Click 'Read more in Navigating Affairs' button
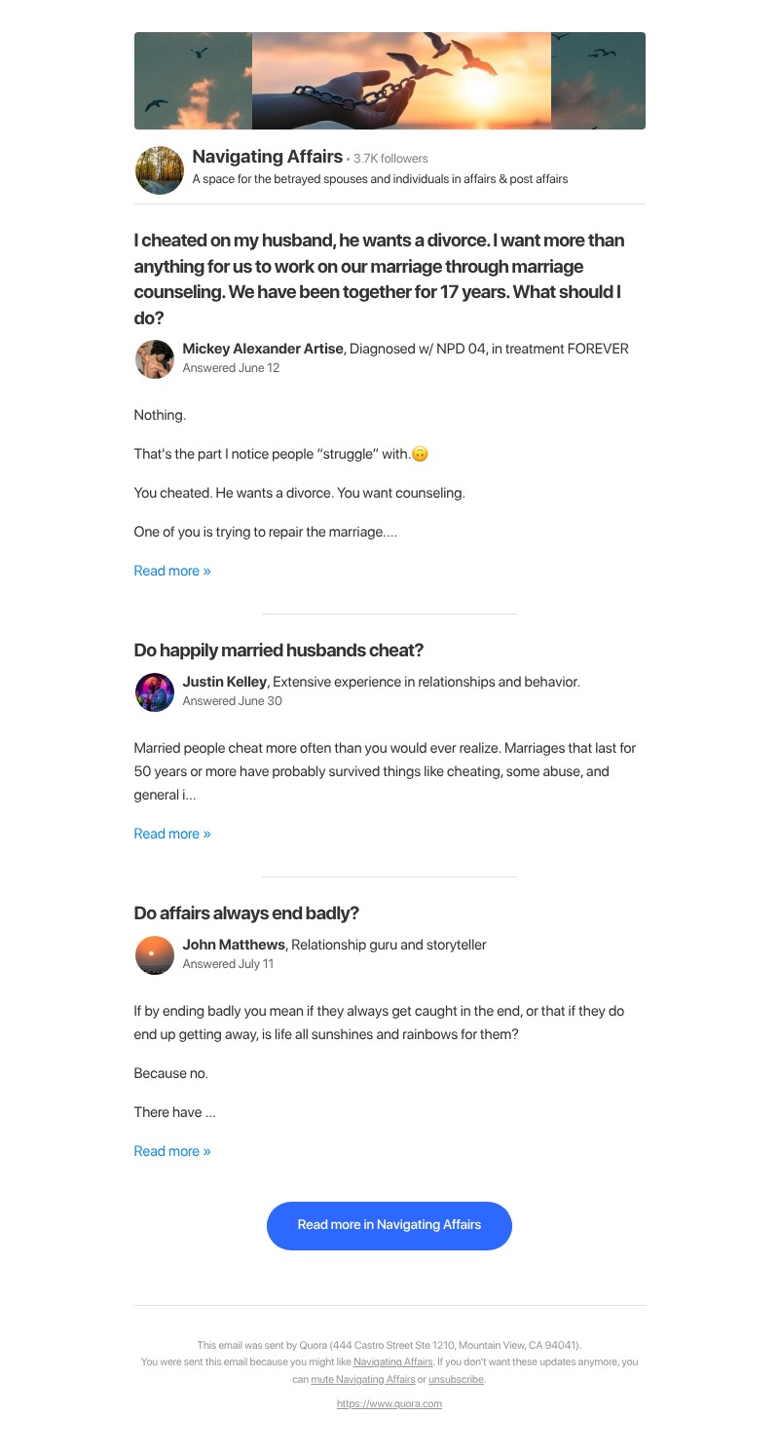The width and height of the screenshot is (779, 1452). click(389, 1225)
